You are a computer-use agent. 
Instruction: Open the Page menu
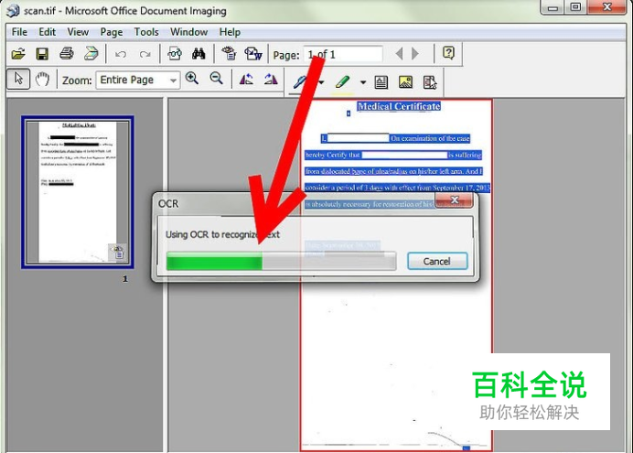(112, 32)
